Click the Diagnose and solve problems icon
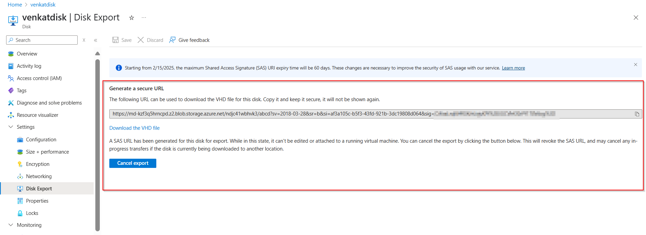Screen dimensions: 646x235 [11, 103]
